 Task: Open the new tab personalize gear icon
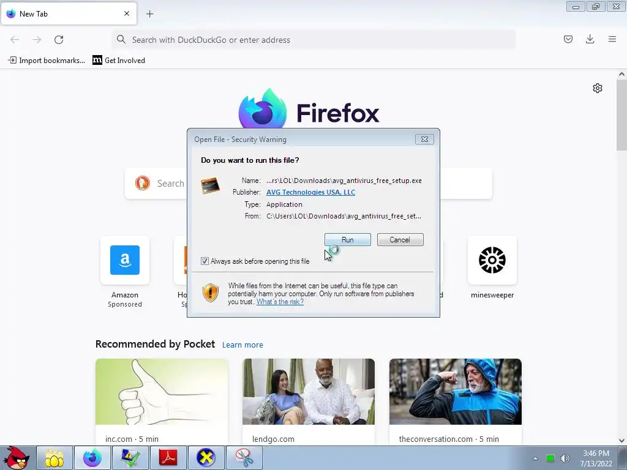(598, 88)
